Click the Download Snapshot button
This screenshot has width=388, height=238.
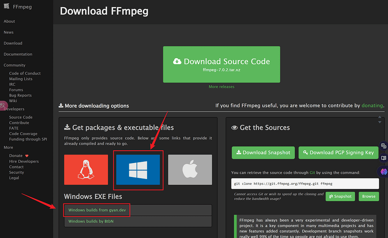(x=263, y=152)
